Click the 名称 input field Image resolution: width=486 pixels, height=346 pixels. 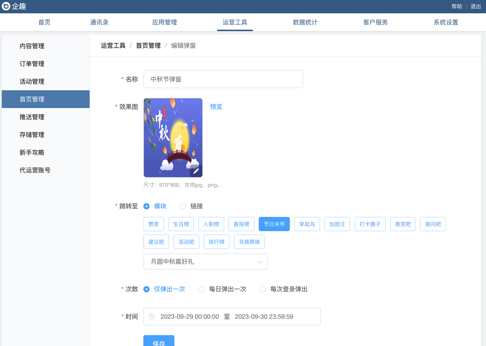tap(223, 79)
